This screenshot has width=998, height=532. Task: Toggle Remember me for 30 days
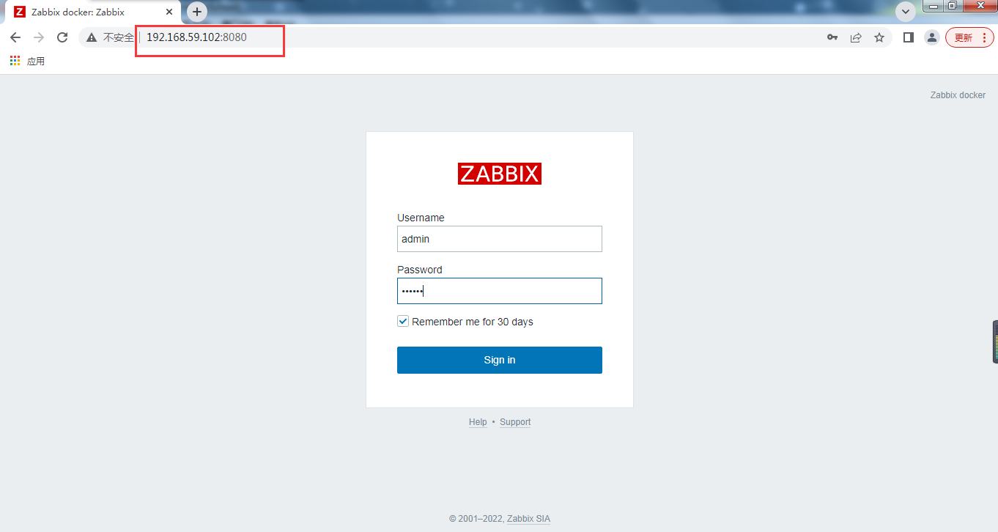[x=403, y=322]
